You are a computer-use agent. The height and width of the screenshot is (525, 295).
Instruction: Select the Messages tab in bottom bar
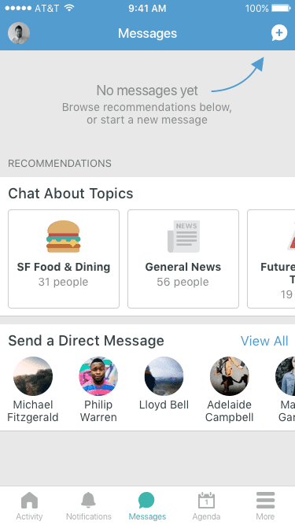pyautogui.click(x=147, y=505)
